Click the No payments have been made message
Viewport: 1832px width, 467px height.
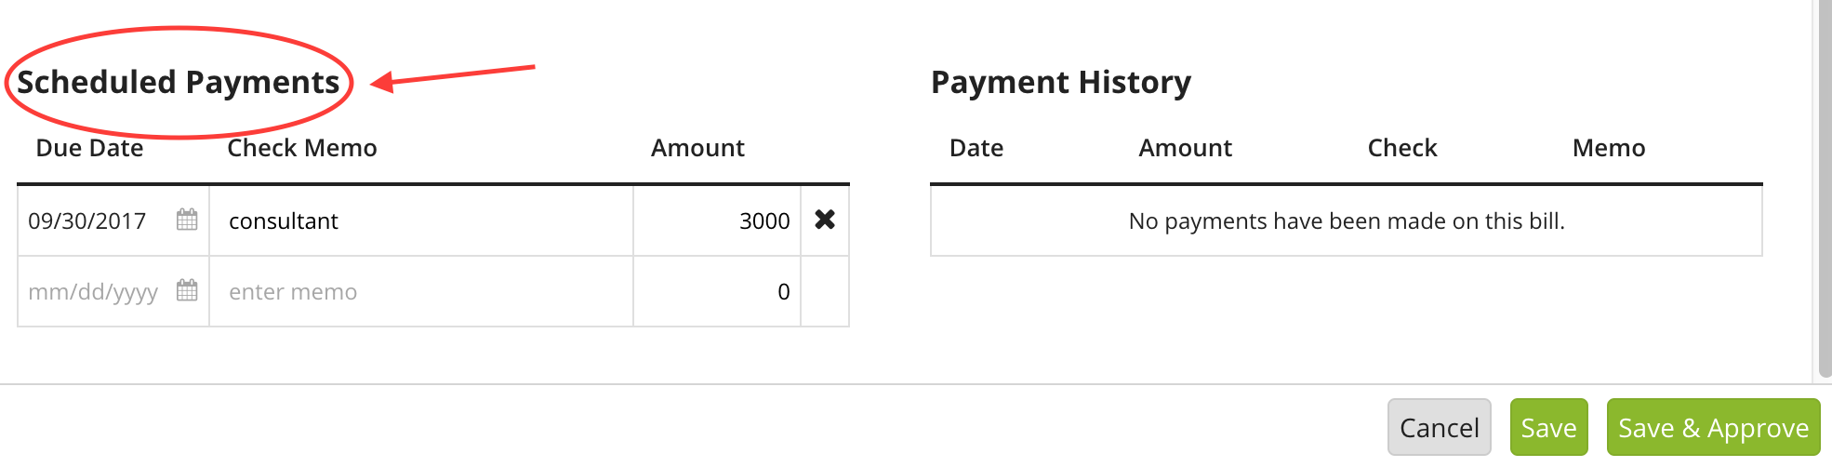click(x=1347, y=220)
